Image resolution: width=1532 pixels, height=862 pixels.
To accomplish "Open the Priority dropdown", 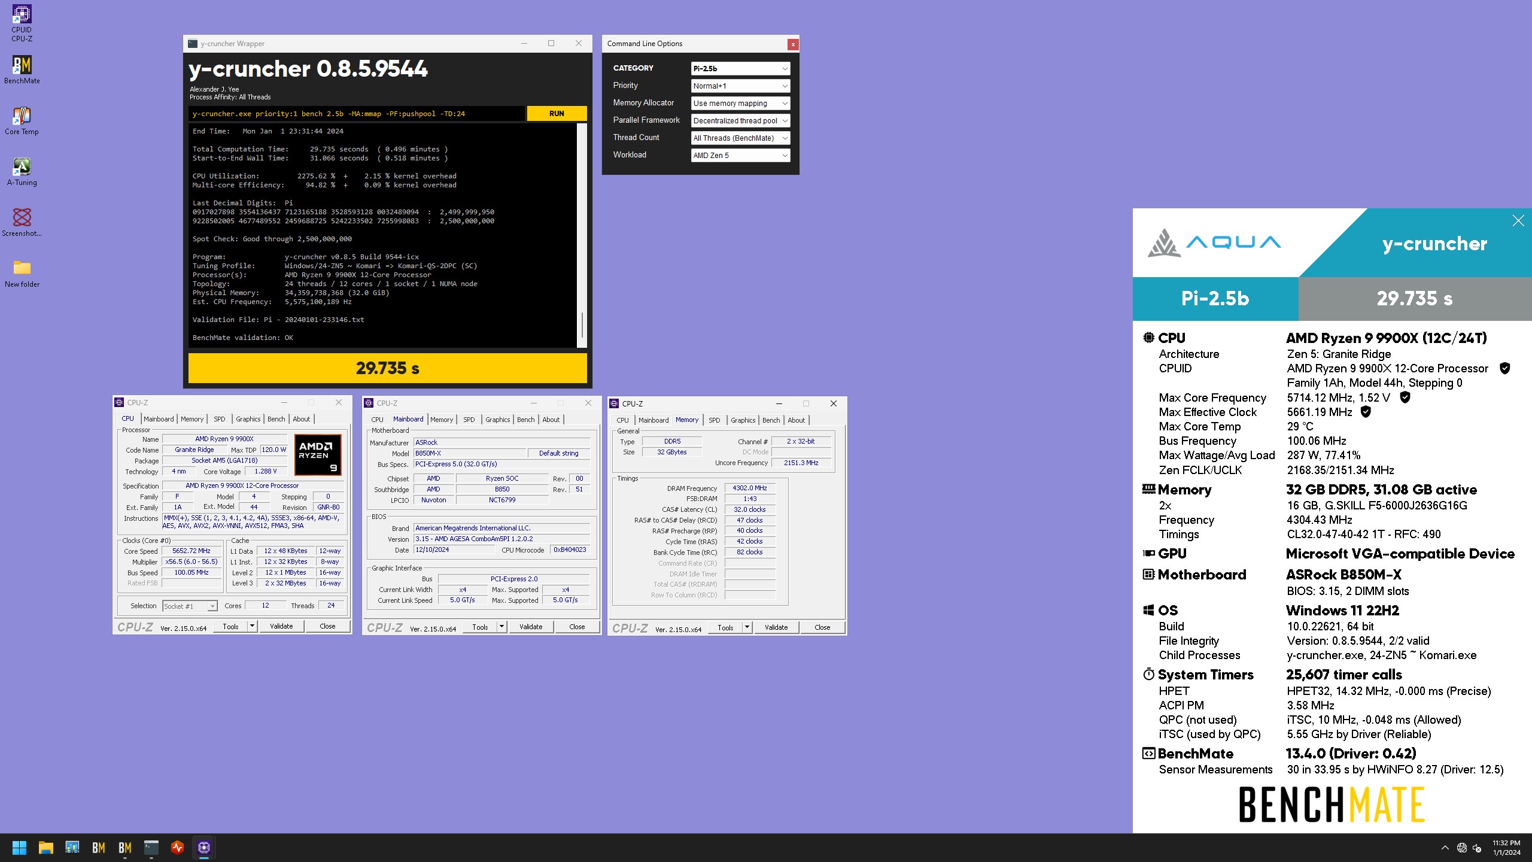I will point(740,86).
